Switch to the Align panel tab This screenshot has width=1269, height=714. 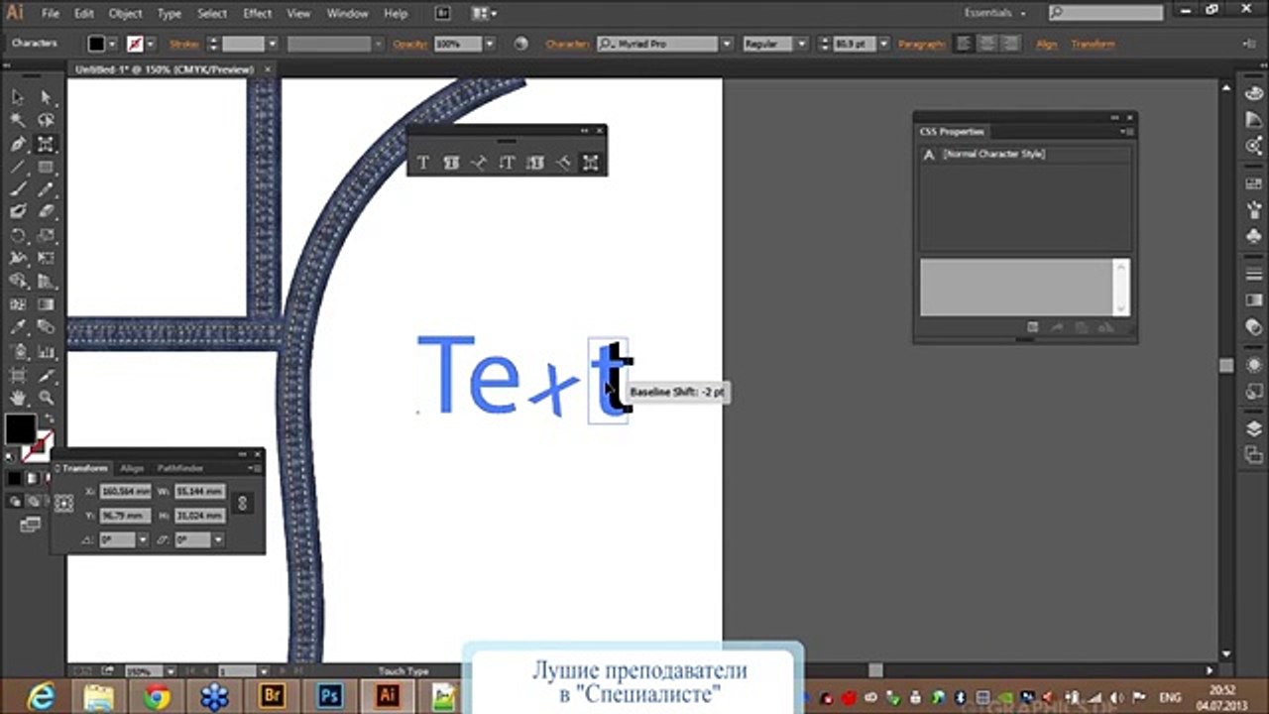point(132,468)
